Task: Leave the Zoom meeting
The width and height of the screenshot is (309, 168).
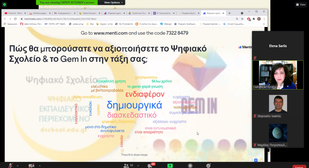Action: [x=299, y=167]
